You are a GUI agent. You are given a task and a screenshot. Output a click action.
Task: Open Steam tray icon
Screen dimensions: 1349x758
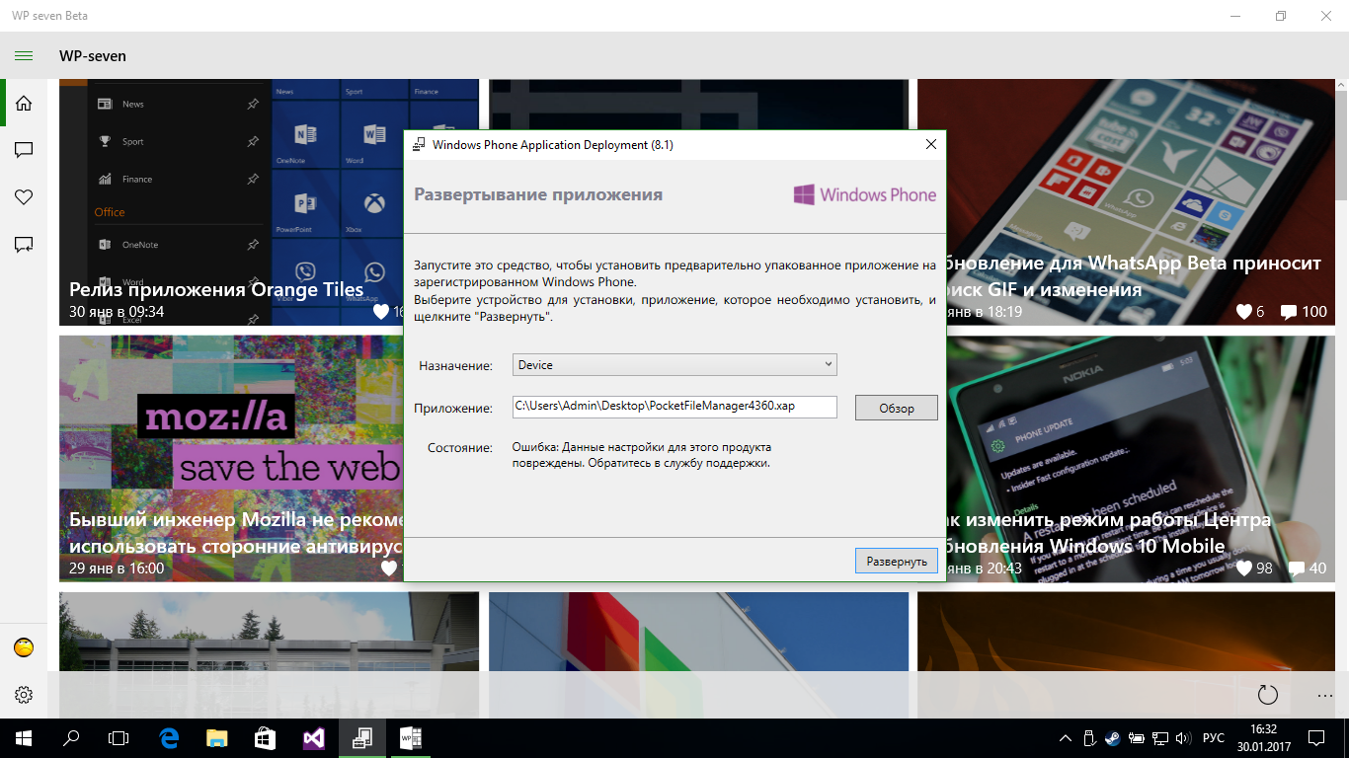1113,738
